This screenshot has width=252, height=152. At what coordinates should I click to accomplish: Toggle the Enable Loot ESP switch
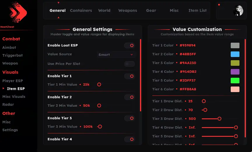[129, 45]
